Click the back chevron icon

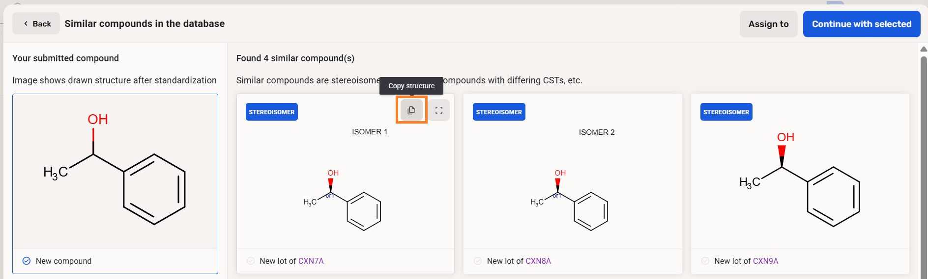(x=26, y=24)
